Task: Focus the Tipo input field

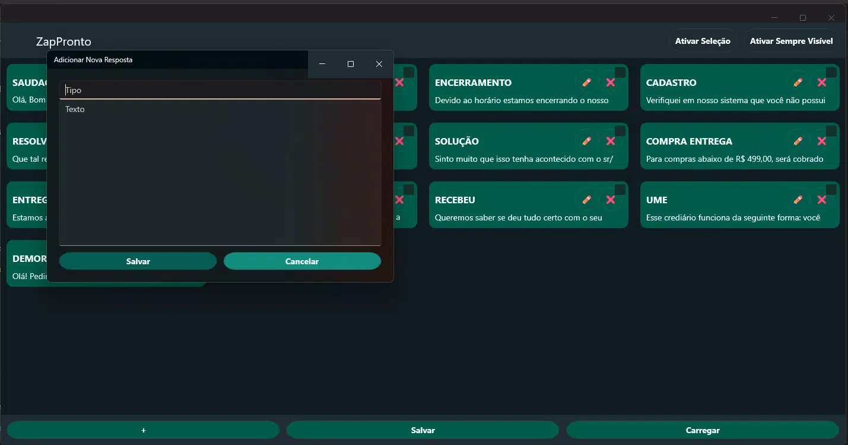Action: 220,90
